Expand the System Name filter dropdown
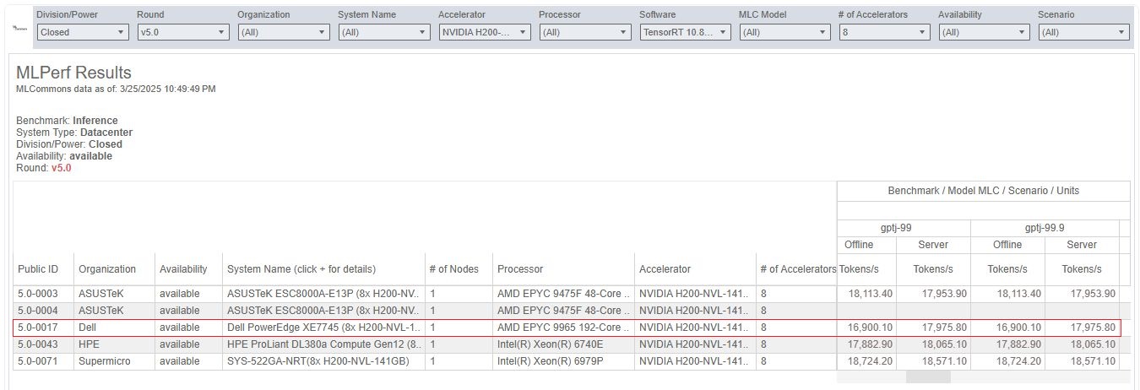This screenshot has height=390, width=1140. click(383, 32)
